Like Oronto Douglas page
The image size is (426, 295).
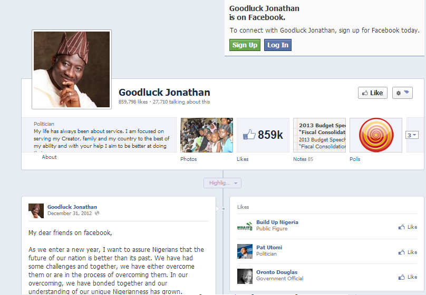[408, 277]
